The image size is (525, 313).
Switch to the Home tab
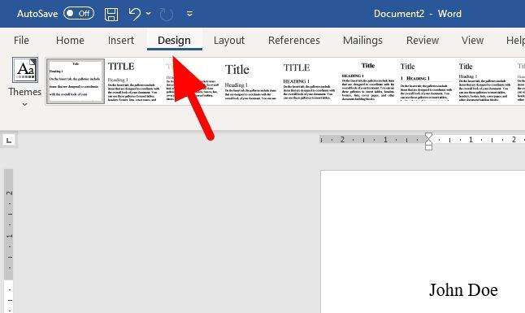click(70, 40)
